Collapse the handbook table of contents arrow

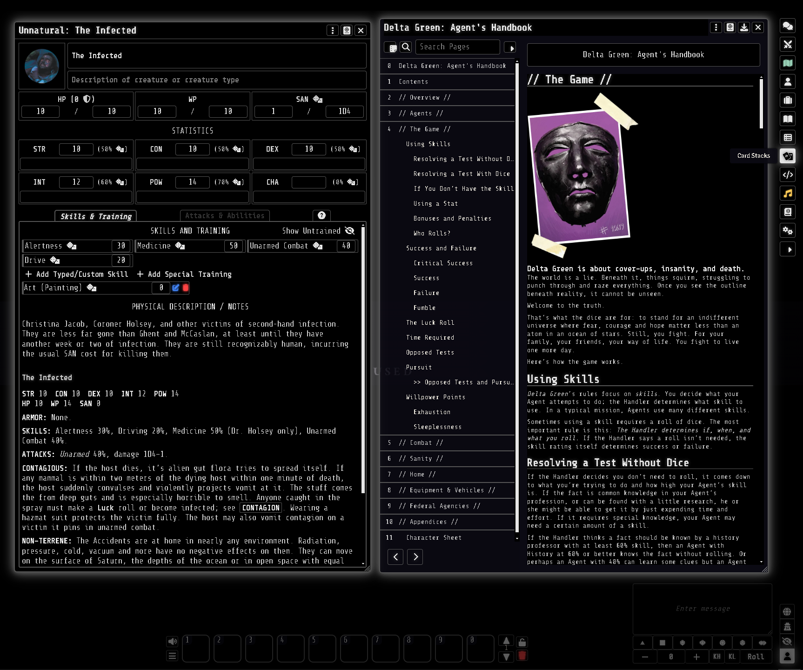510,47
